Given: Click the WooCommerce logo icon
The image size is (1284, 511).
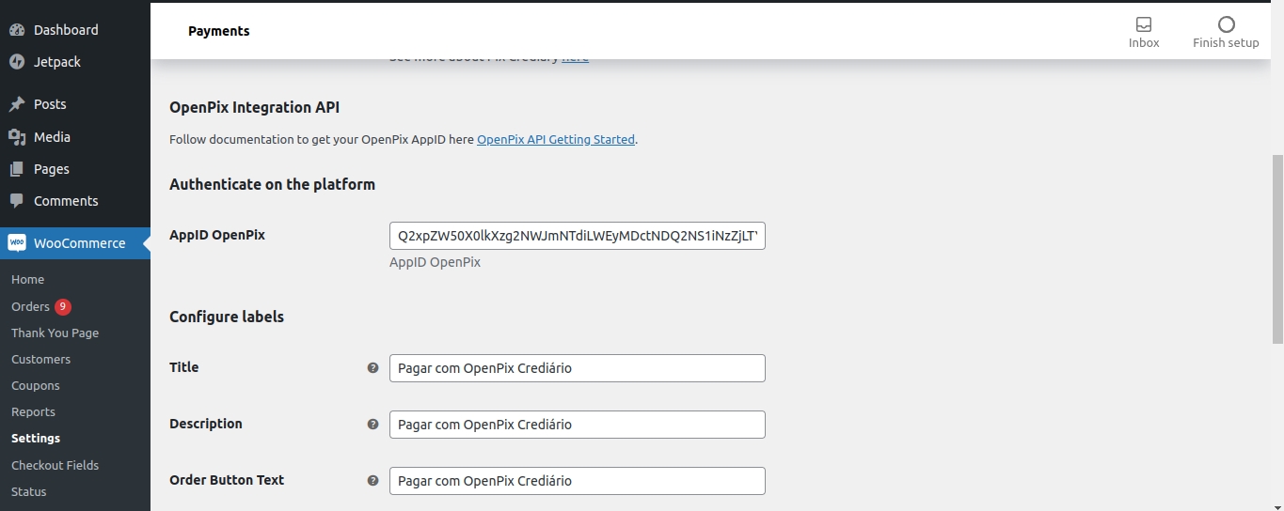Looking at the screenshot, I should [x=17, y=243].
